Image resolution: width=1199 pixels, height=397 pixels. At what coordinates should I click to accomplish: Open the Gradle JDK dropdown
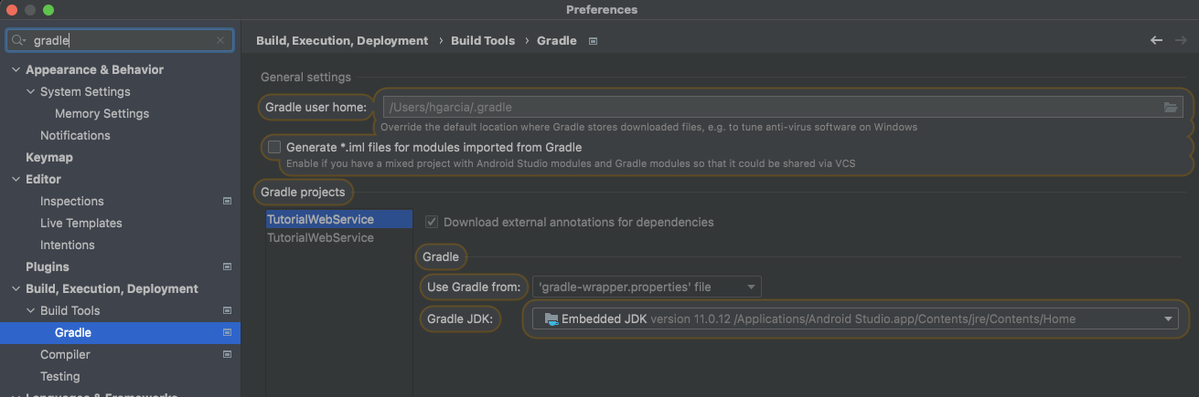click(856, 319)
